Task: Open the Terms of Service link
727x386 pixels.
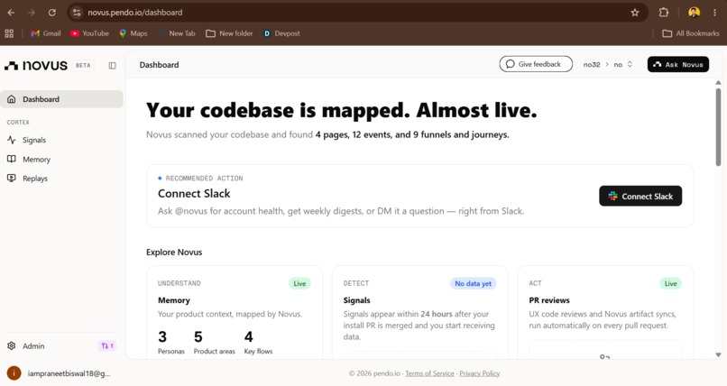Action: coord(429,373)
